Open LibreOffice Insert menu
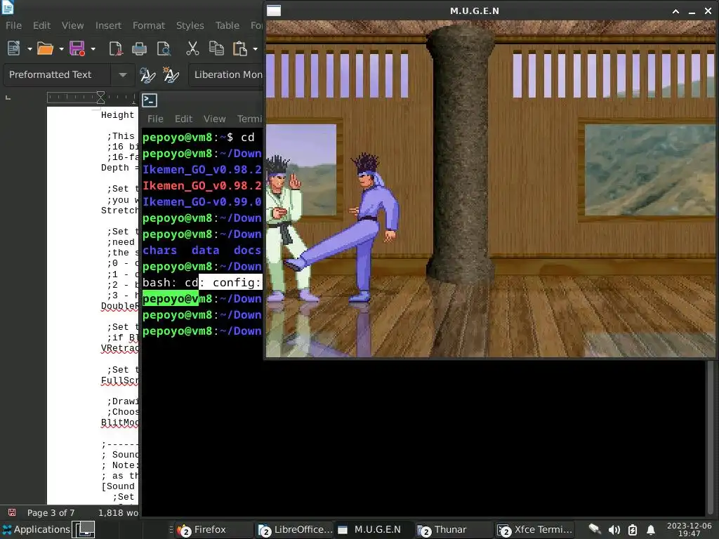Image resolution: width=719 pixels, height=539 pixels. [108, 26]
